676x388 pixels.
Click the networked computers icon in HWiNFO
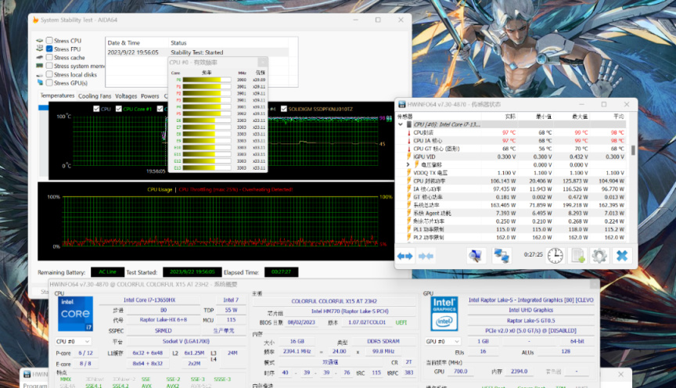[x=502, y=256]
